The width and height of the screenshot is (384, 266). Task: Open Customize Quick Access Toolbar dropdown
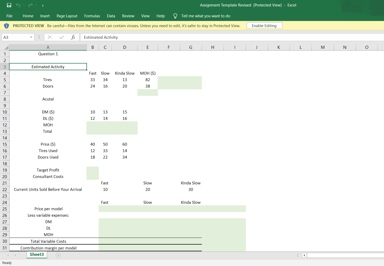point(43,5)
